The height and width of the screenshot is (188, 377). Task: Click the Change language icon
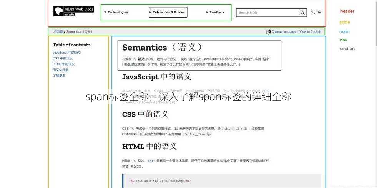click(269, 32)
